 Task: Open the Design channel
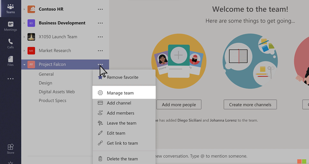point(45,83)
